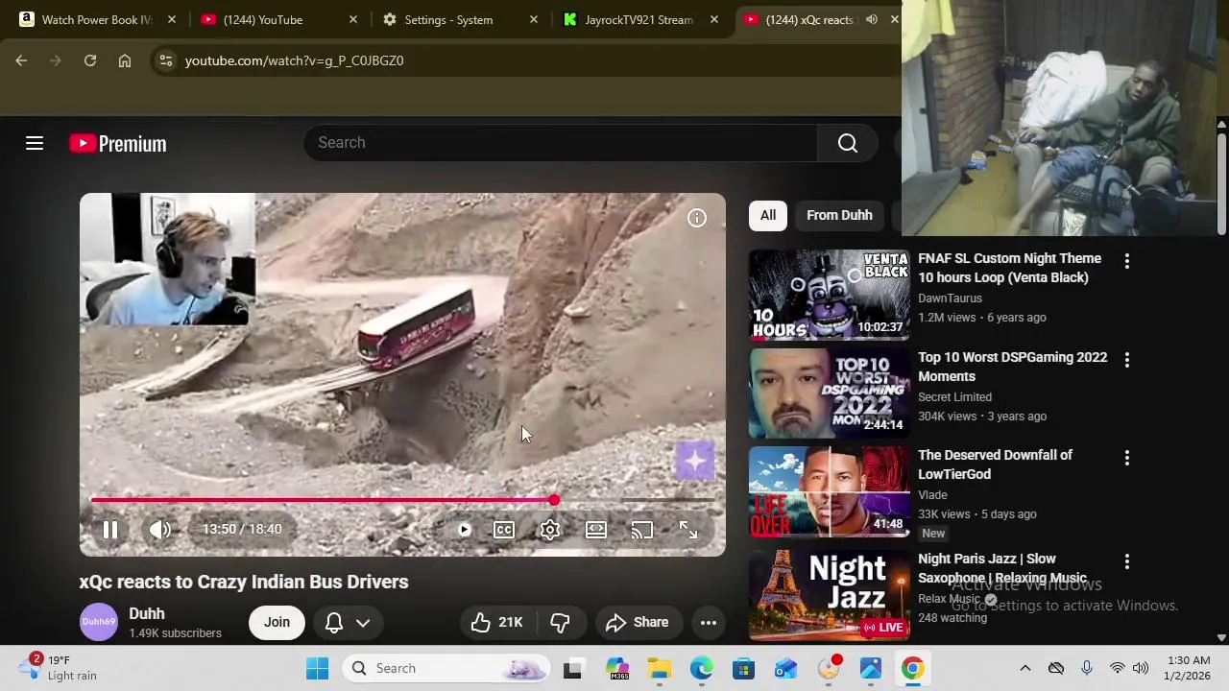Open Microsoft Edge from taskbar
The height and width of the screenshot is (691, 1229).
702,668
